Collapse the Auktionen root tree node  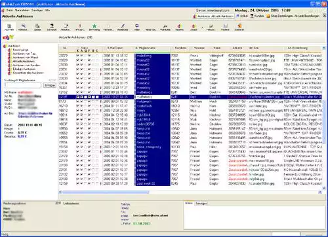tap(4, 46)
